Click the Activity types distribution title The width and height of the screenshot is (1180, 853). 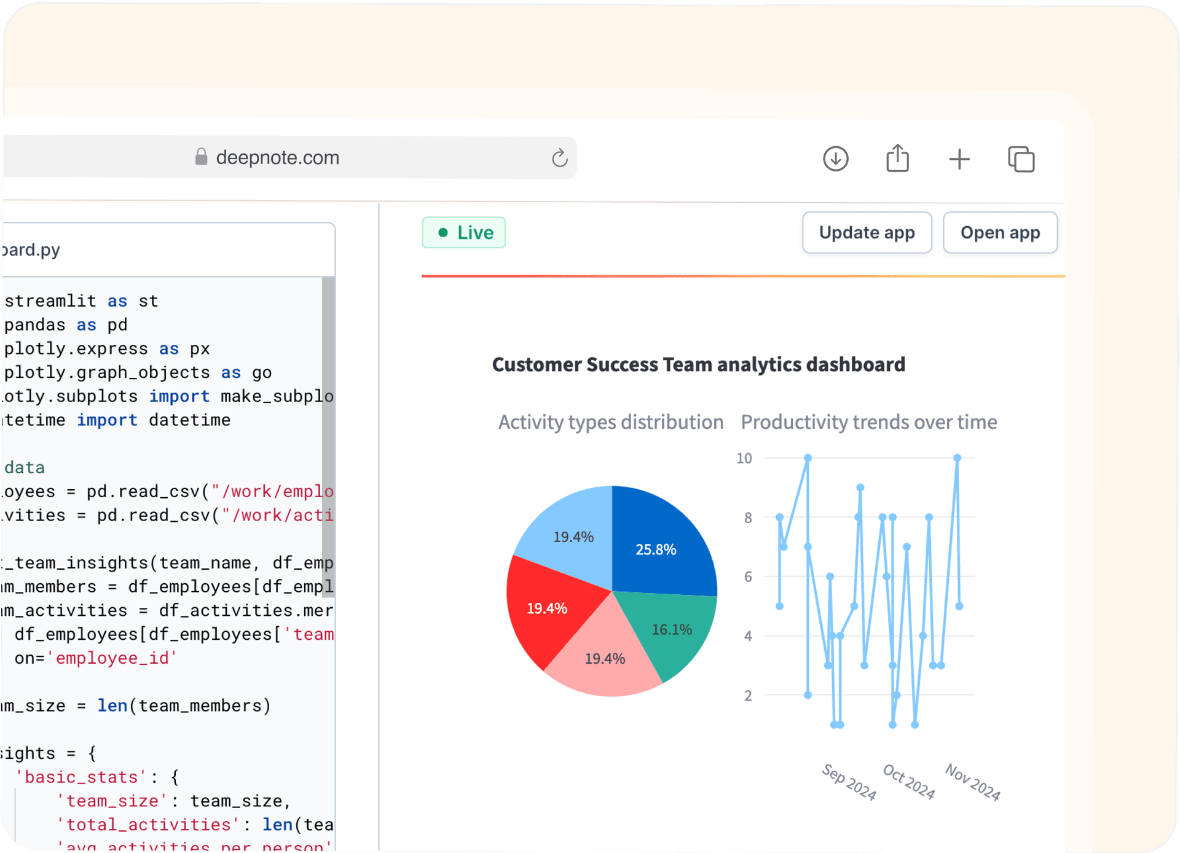(610, 422)
